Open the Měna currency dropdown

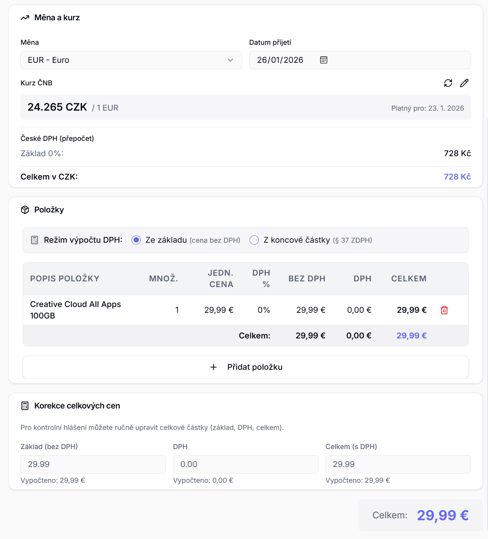click(131, 60)
